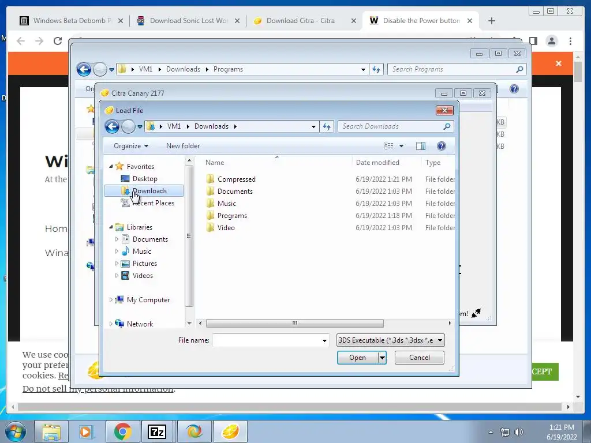Image resolution: width=591 pixels, height=443 pixels.
Task: Open Chrome three-dot menu
Action: 570,41
